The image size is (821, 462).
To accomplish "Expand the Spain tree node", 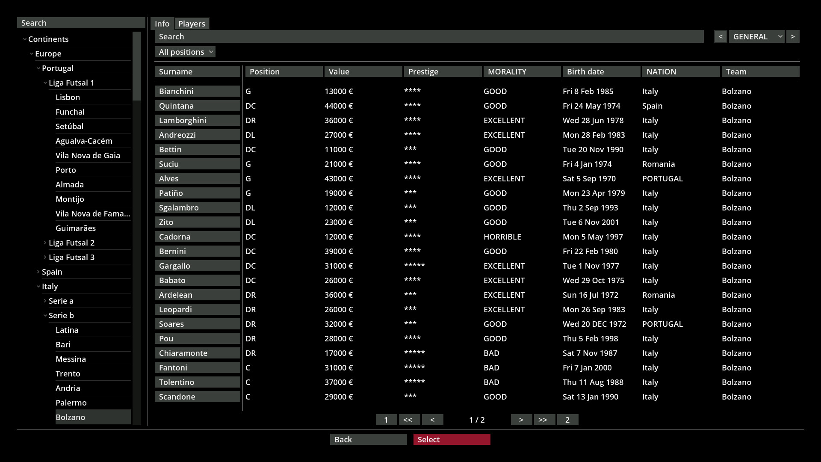I will 38,272.
